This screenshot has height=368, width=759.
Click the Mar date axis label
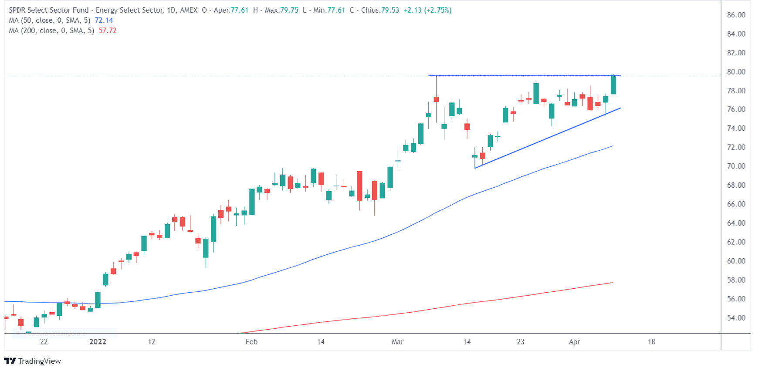pos(397,341)
